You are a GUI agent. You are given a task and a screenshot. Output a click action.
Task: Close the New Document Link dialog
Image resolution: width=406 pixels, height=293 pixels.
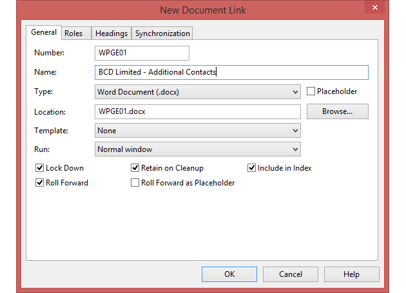tap(374, 8)
